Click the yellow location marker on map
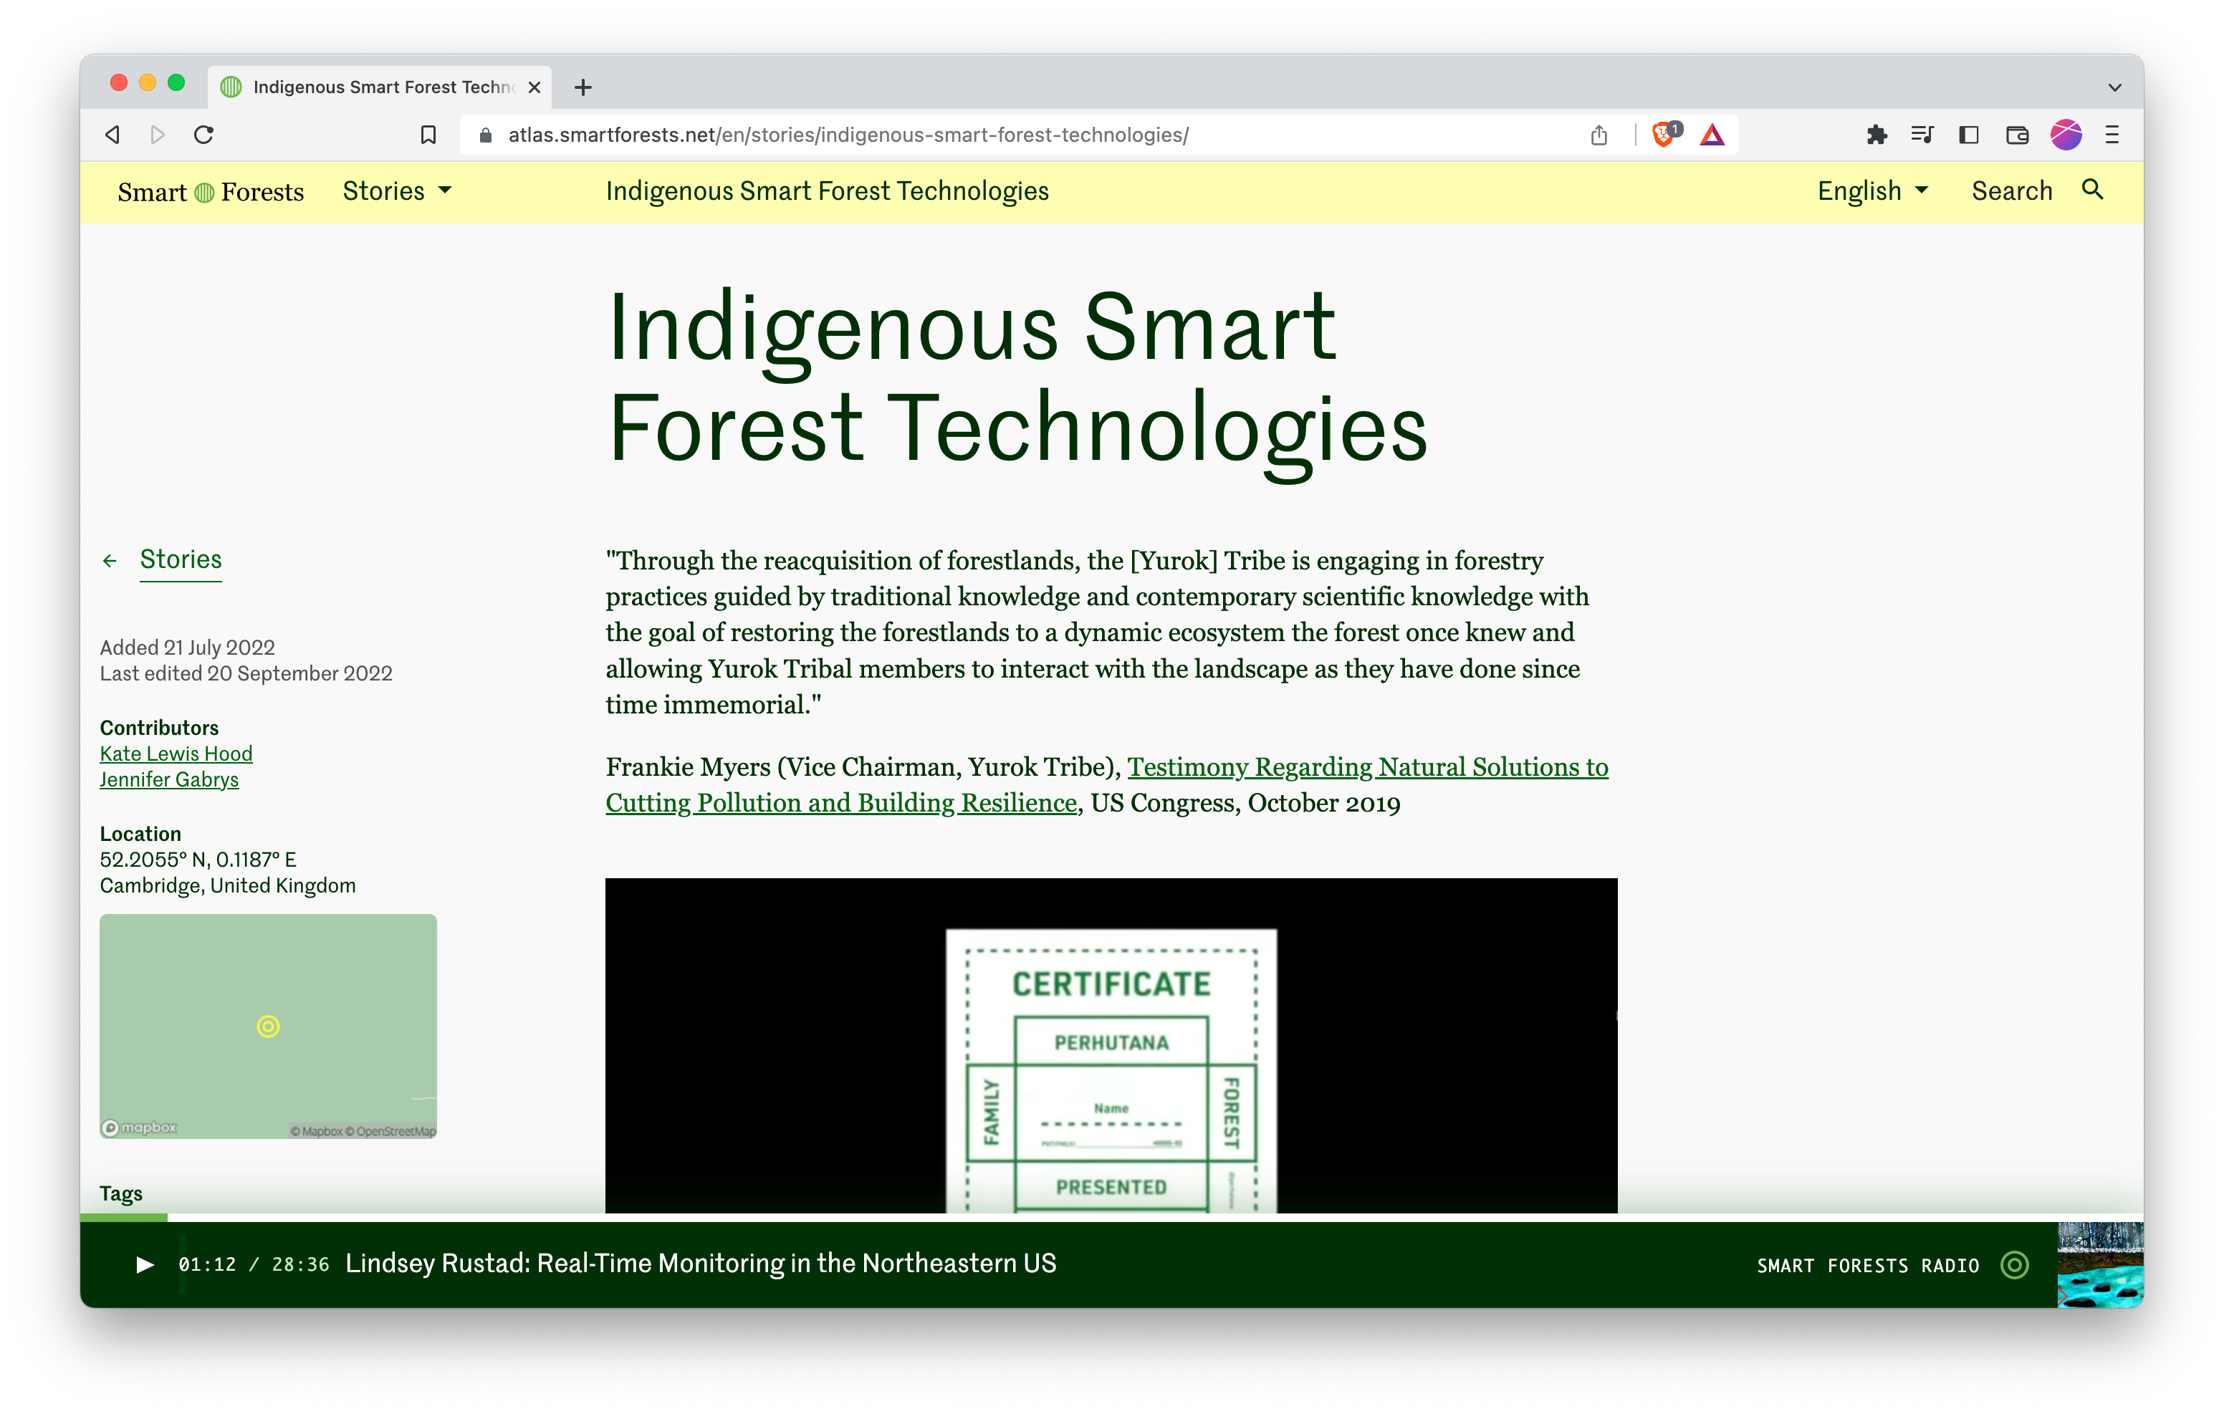Image resolution: width=2224 pixels, height=1414 pixels. (x=268, y=1026)
